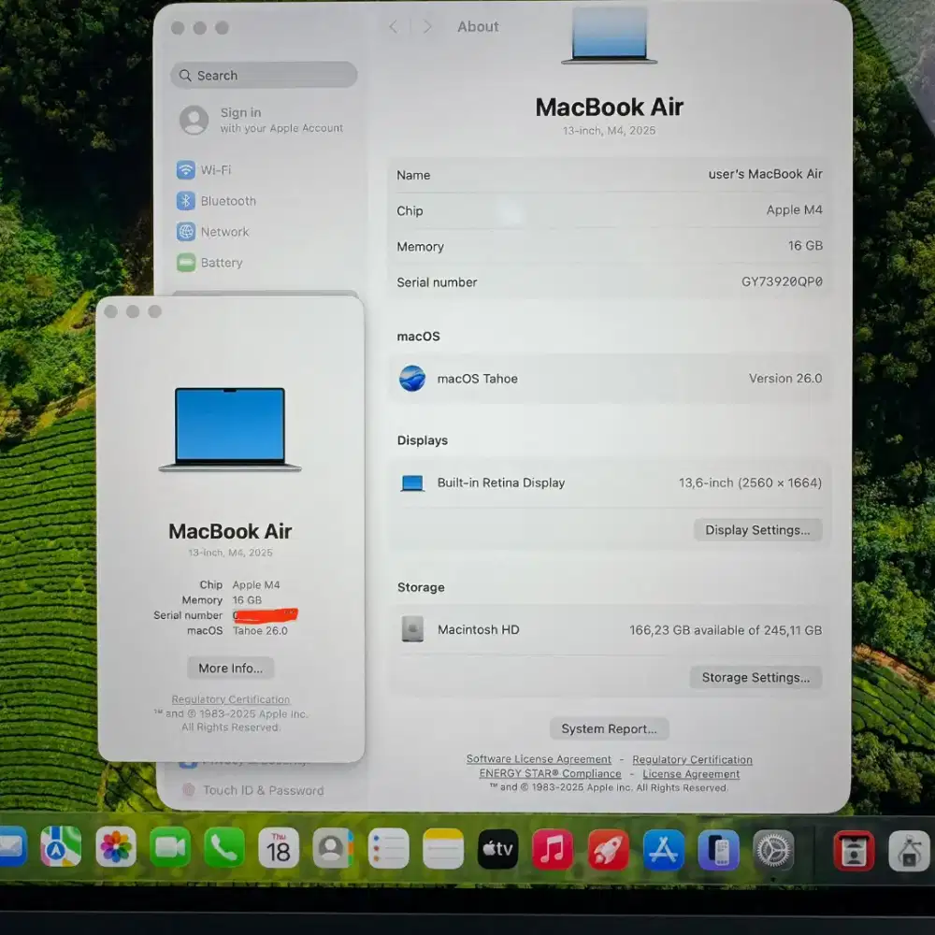Open the Photos app in the Dock
935x935 pixels.
coord(116,847)
